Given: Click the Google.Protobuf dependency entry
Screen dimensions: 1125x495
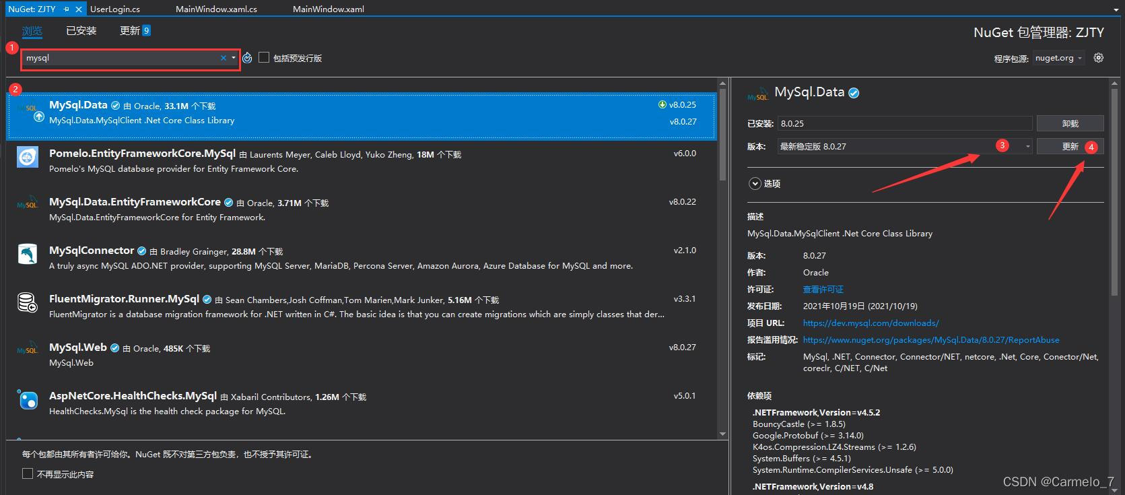Looking at the screenshot, I should coord(808,436).
